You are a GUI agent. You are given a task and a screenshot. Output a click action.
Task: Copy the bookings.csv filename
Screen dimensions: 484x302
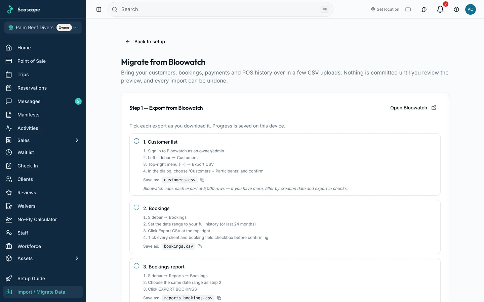point(200,246)
